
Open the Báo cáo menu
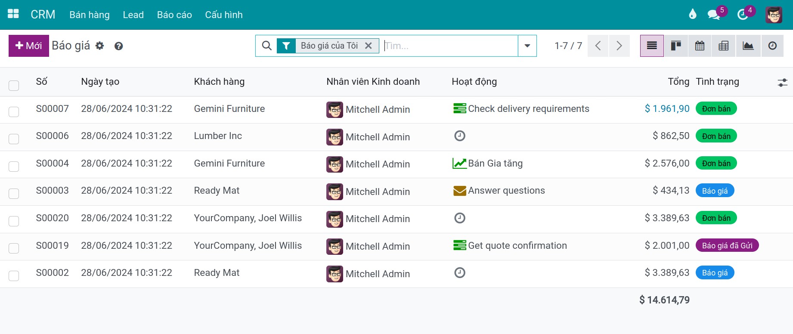pos(174,15)
